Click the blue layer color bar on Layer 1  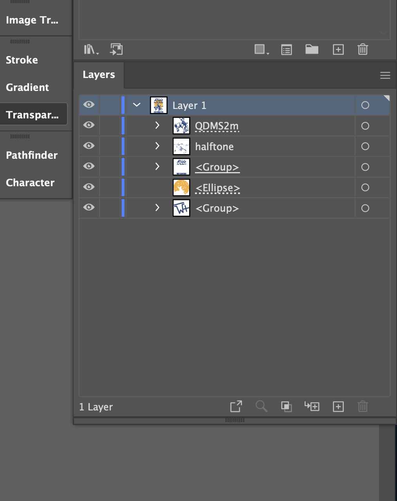tap(123, 105)
